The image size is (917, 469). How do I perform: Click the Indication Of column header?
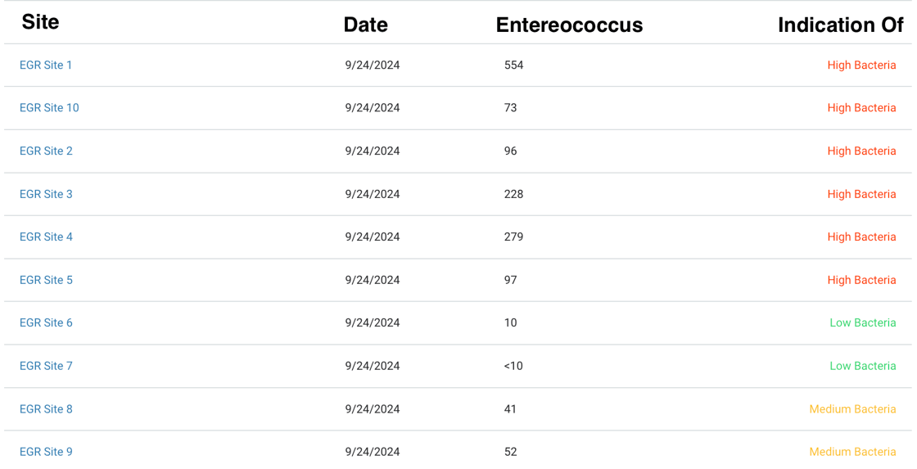tap(840, 25)
